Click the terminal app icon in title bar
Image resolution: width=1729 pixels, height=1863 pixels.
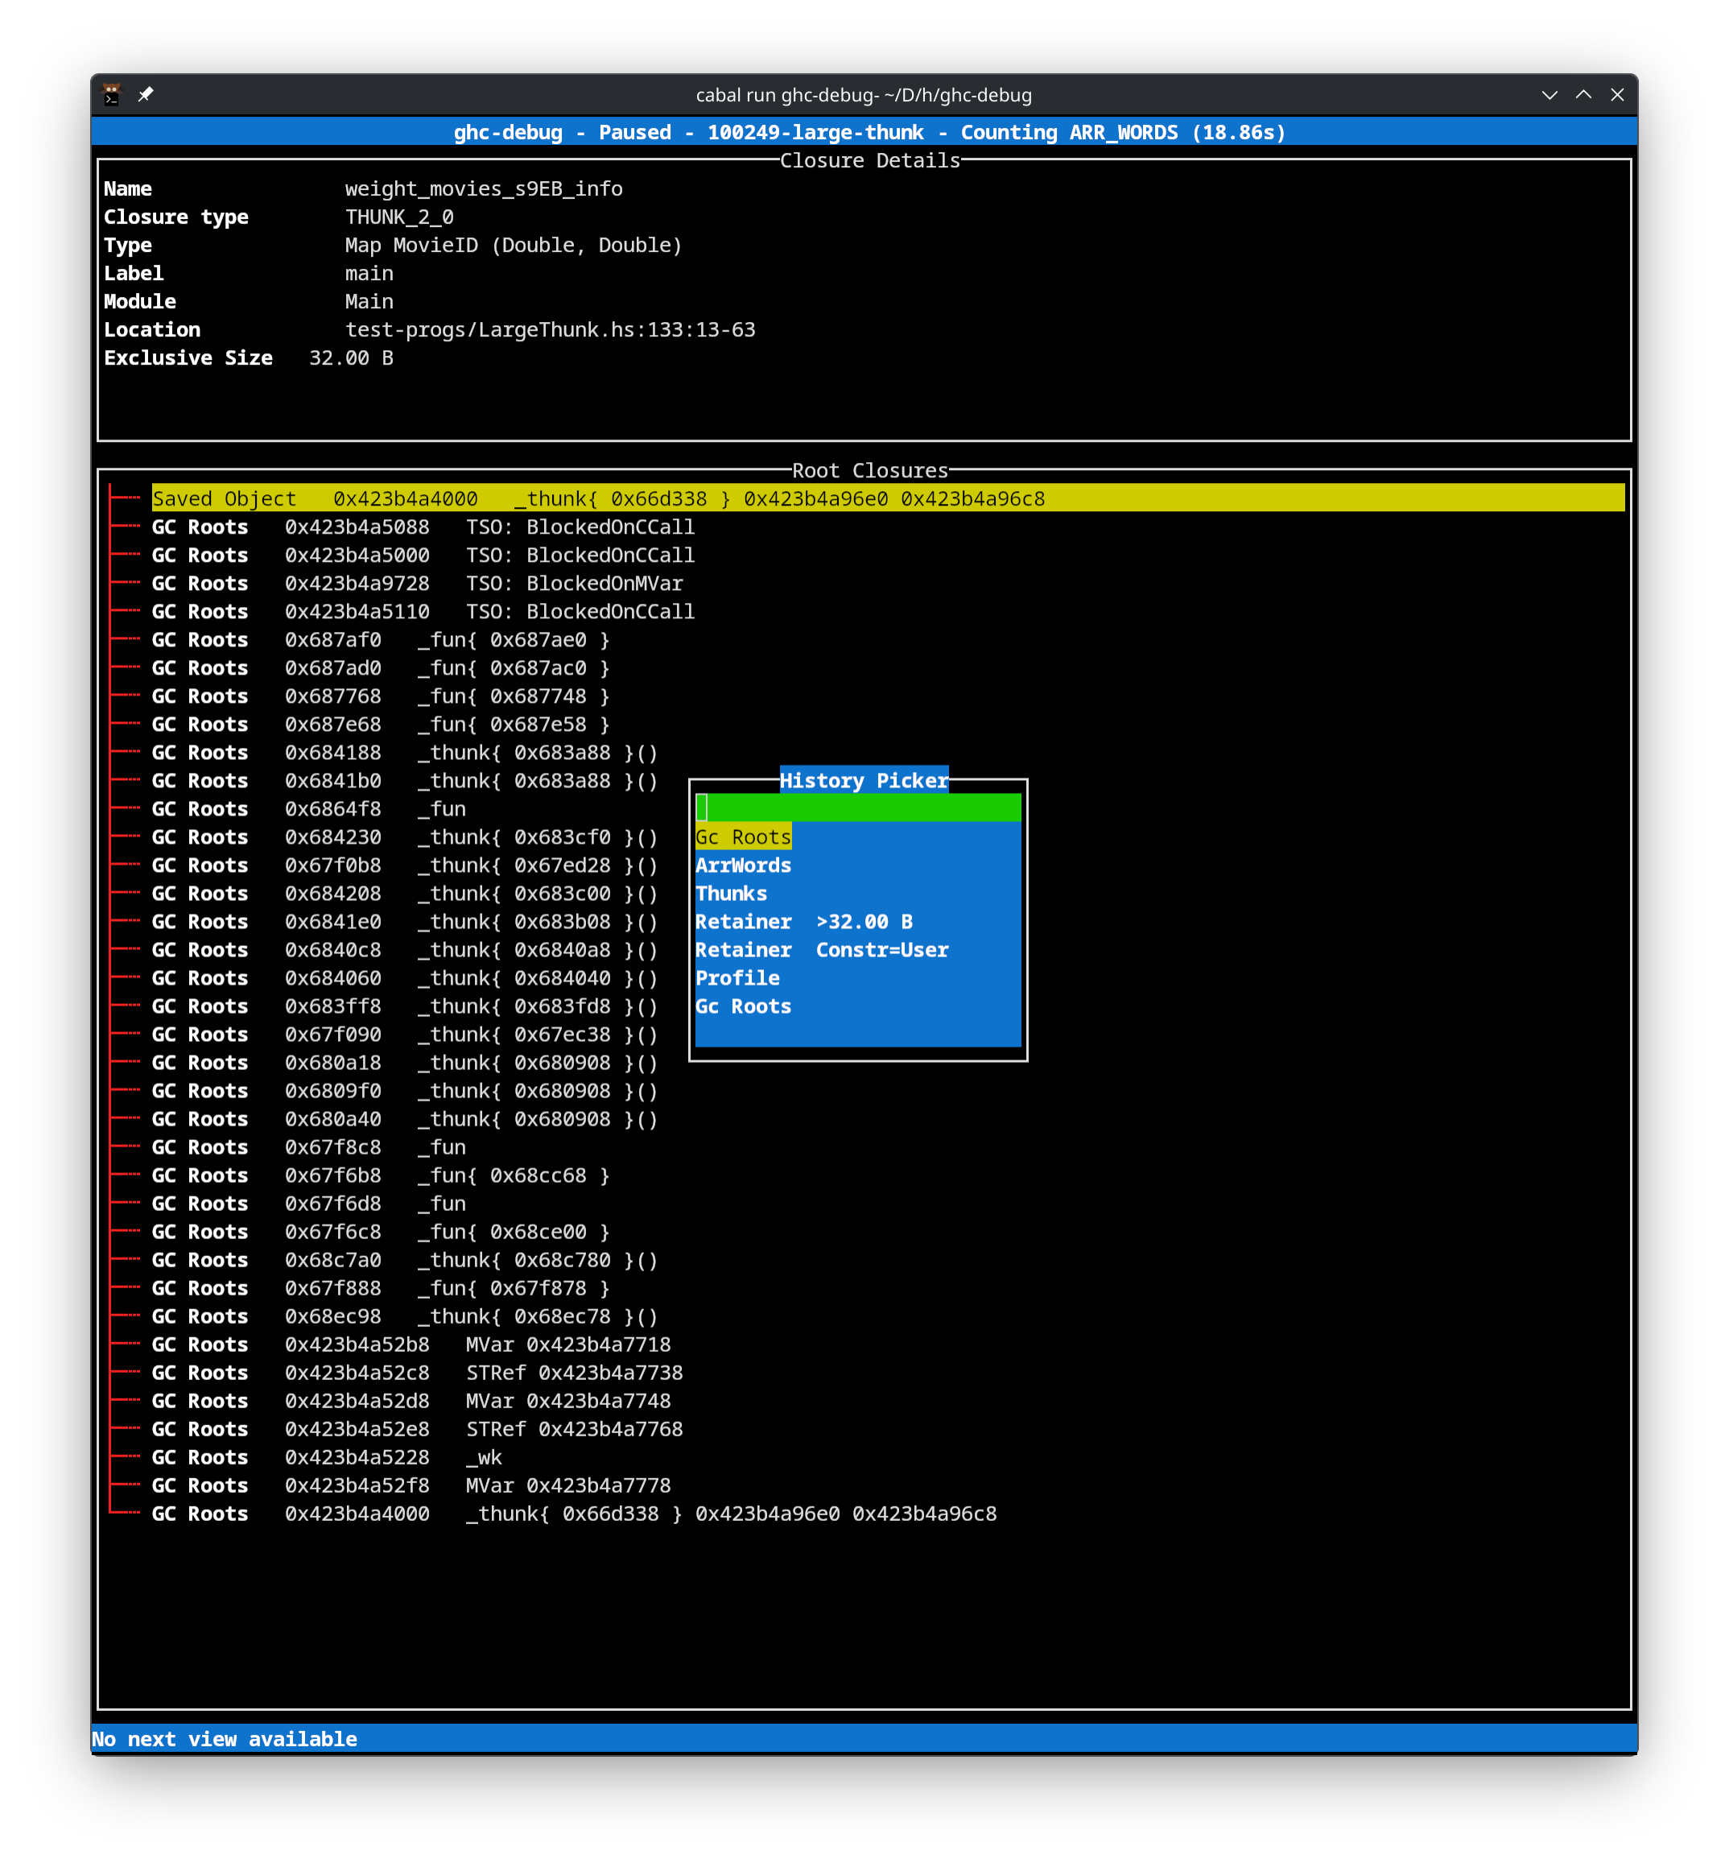[x=111, y=94]
